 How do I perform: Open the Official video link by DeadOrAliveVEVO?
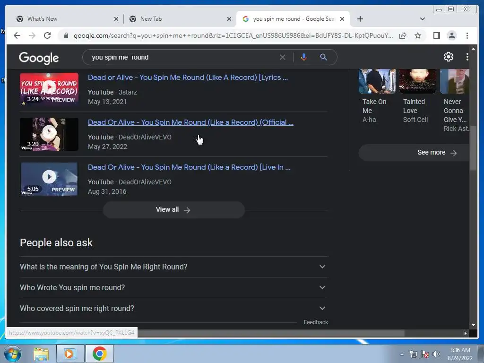click(x=190, y=122)
